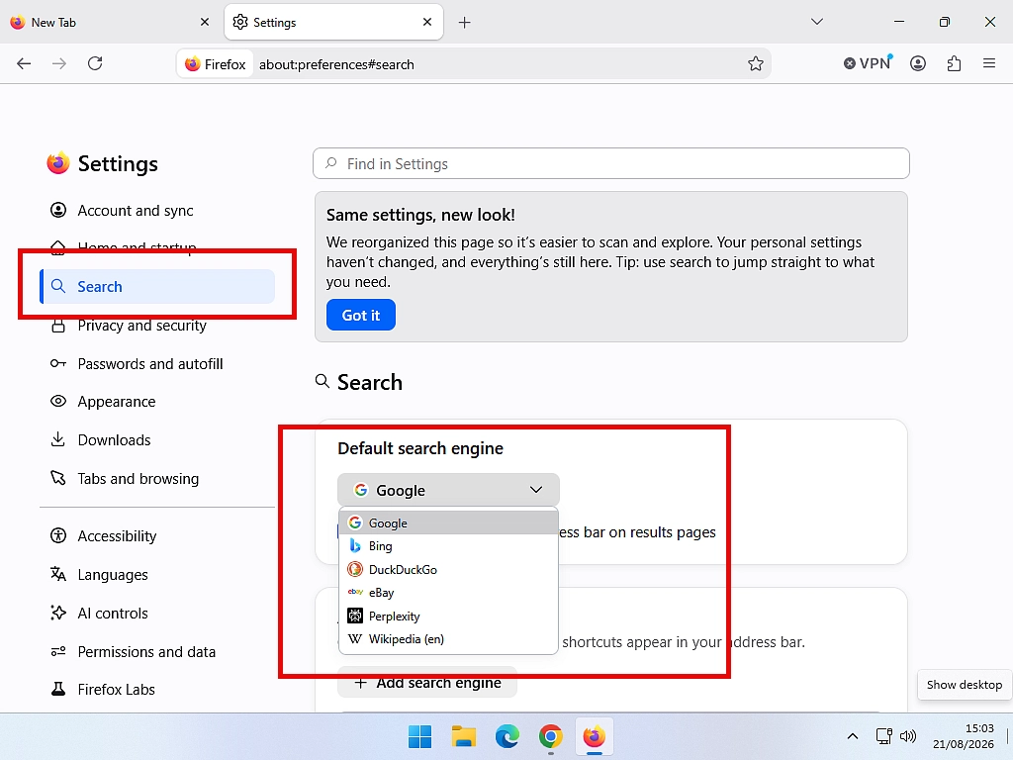
Task: Click the Firefox taskbar icon
Action: [594, 736]
